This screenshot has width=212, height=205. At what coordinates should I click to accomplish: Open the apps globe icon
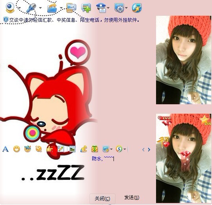point(137,8)
